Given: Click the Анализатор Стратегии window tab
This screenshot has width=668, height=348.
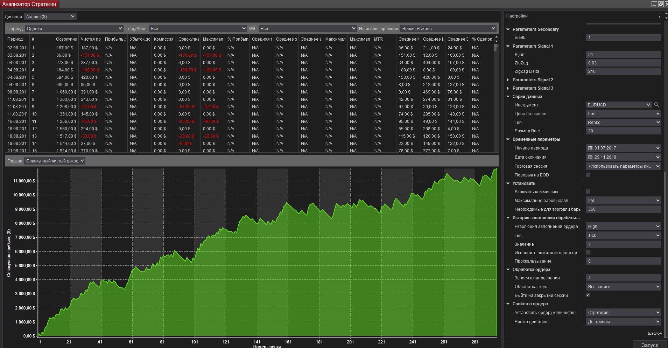Looking at the screenshot, I should pyautogui.click(x=29, y=4).
